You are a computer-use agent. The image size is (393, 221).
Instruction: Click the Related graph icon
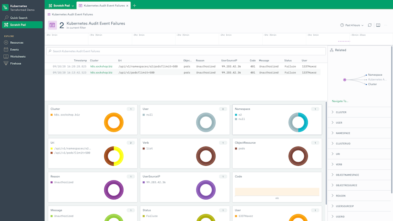pos(332,50)
